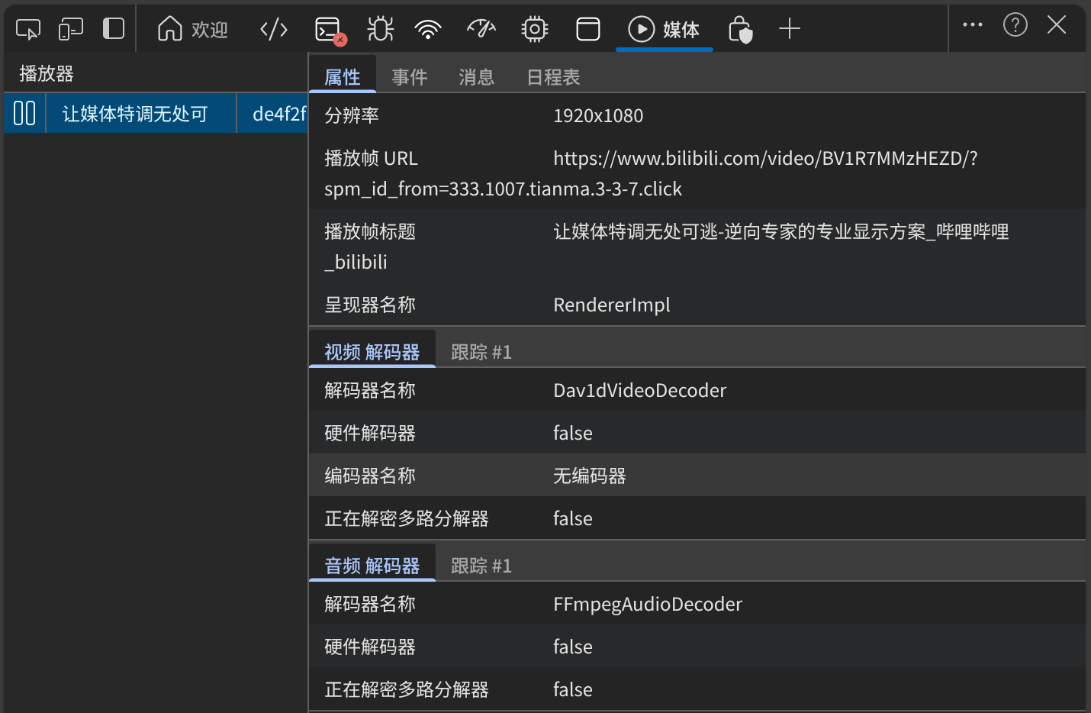Click the pause icon in the player list
The height and width of the screenshot is (713, 1091).
tap(24, 113)
